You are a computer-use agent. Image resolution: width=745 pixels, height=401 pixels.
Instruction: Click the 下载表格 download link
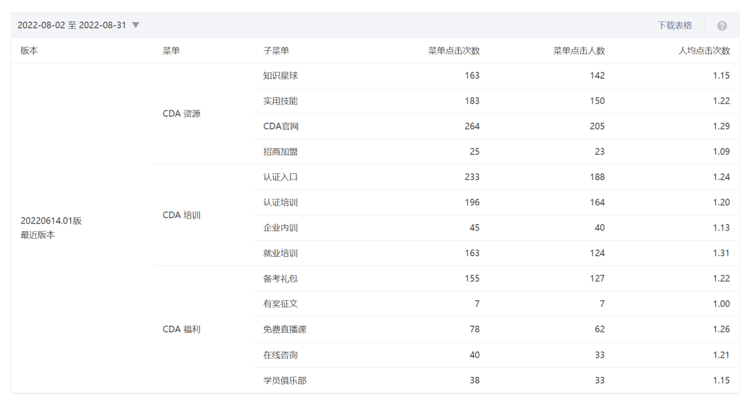pyautogui.click(x=675, y=25)
